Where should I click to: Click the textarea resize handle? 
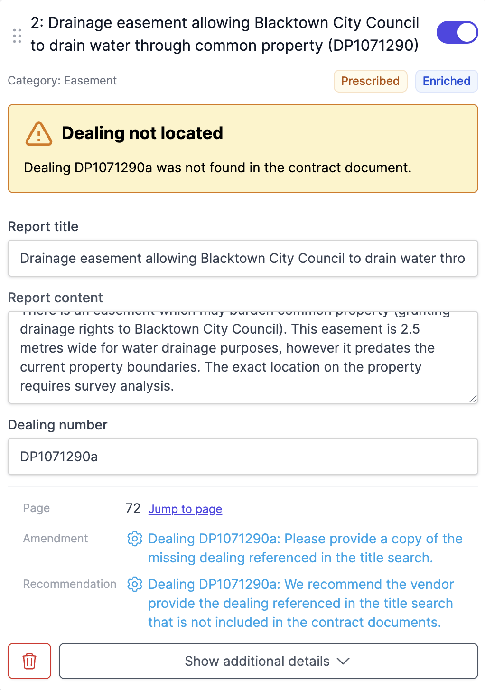point(473,399)
